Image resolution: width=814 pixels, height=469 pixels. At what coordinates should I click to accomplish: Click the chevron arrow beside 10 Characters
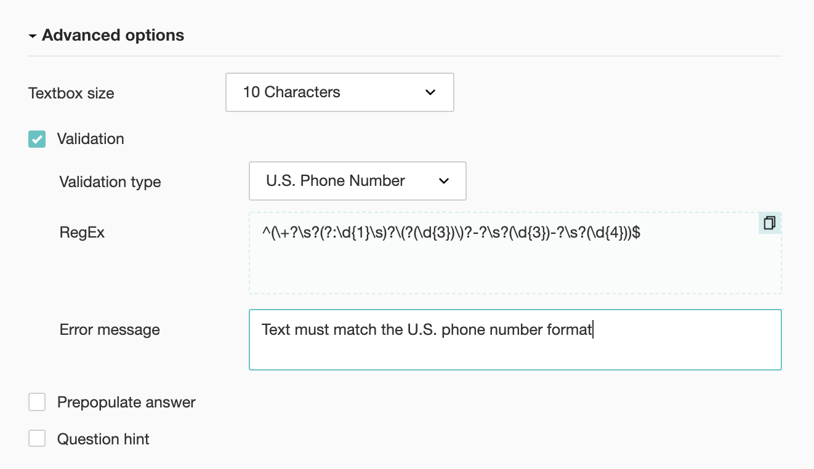(430, 92)
